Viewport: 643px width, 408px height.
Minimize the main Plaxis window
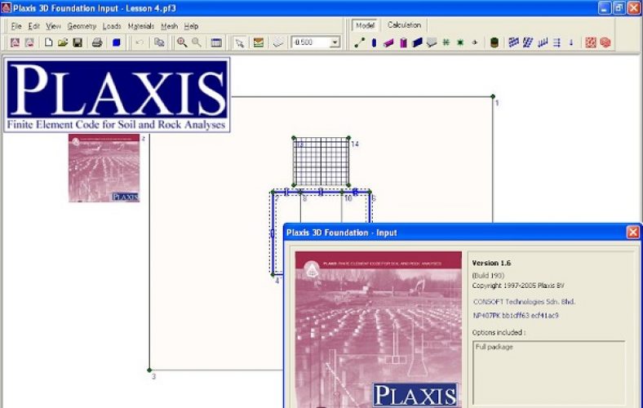605,8
